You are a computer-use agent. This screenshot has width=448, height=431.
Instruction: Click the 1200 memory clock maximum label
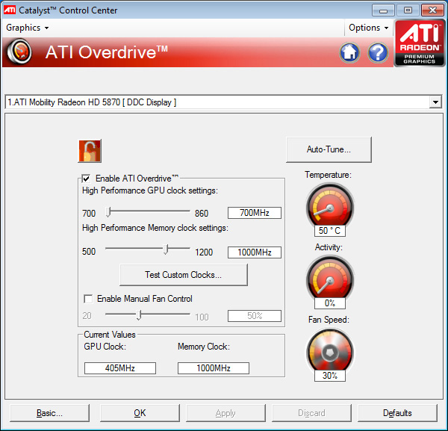[x=204, y=252]
